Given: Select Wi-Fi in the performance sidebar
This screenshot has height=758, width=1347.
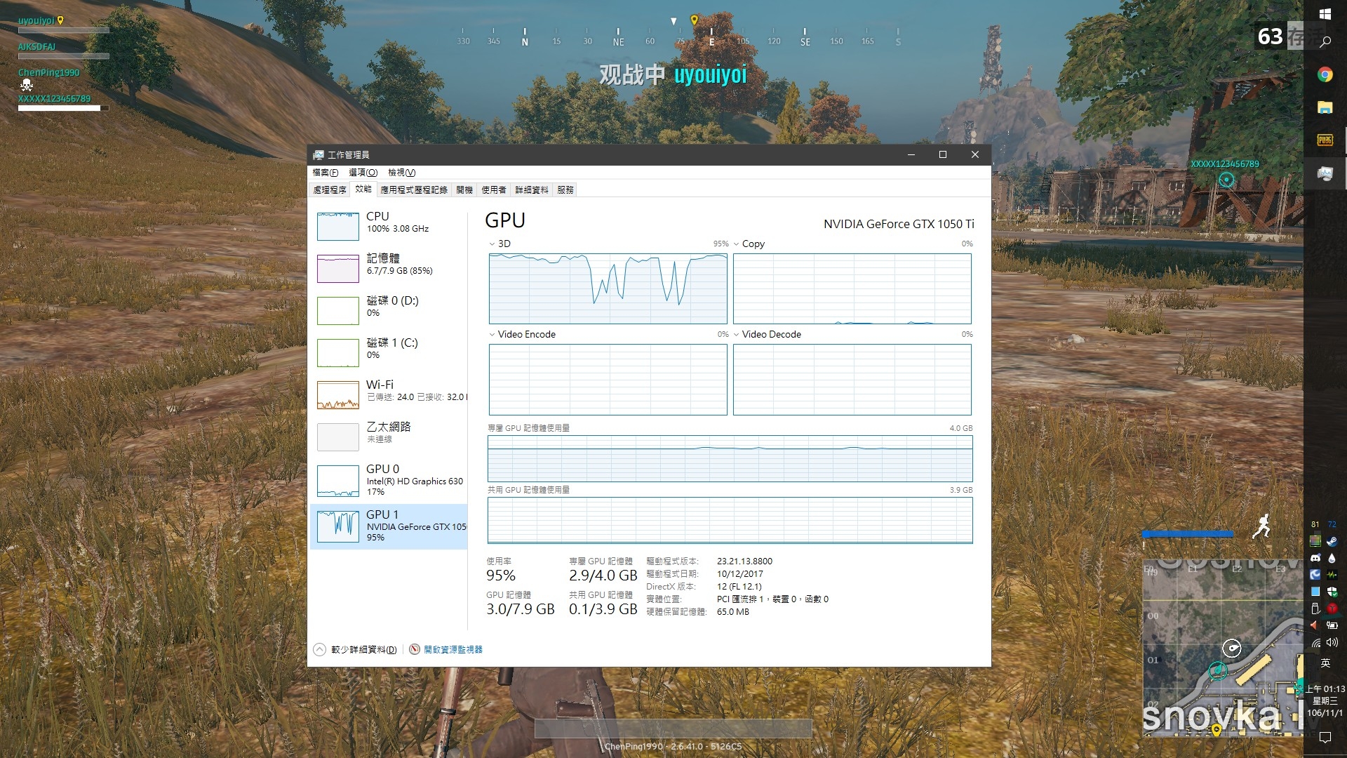Looking at the screenshot, I should point(389,394).
